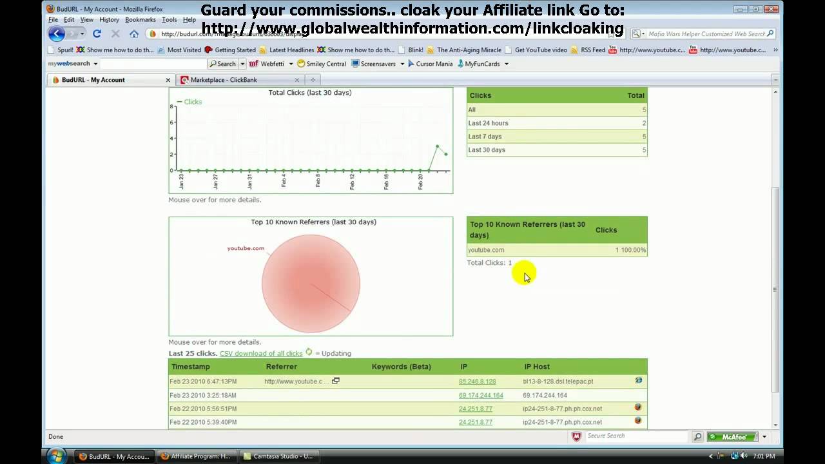Click the mywebsearch Search button
825x464 pixels.
pos(223,64)
